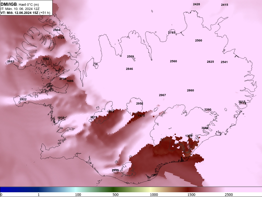The image size is (262, 197).
Task: Click the color scale at 1000
Action: [154, 195]
